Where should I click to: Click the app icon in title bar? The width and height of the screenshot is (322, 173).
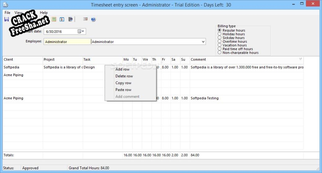[5, 5]
